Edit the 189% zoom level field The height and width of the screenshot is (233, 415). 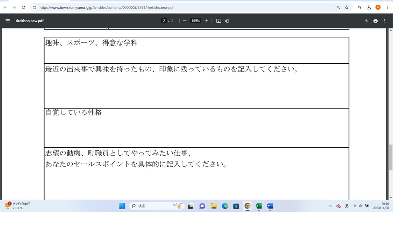point(195,21)
